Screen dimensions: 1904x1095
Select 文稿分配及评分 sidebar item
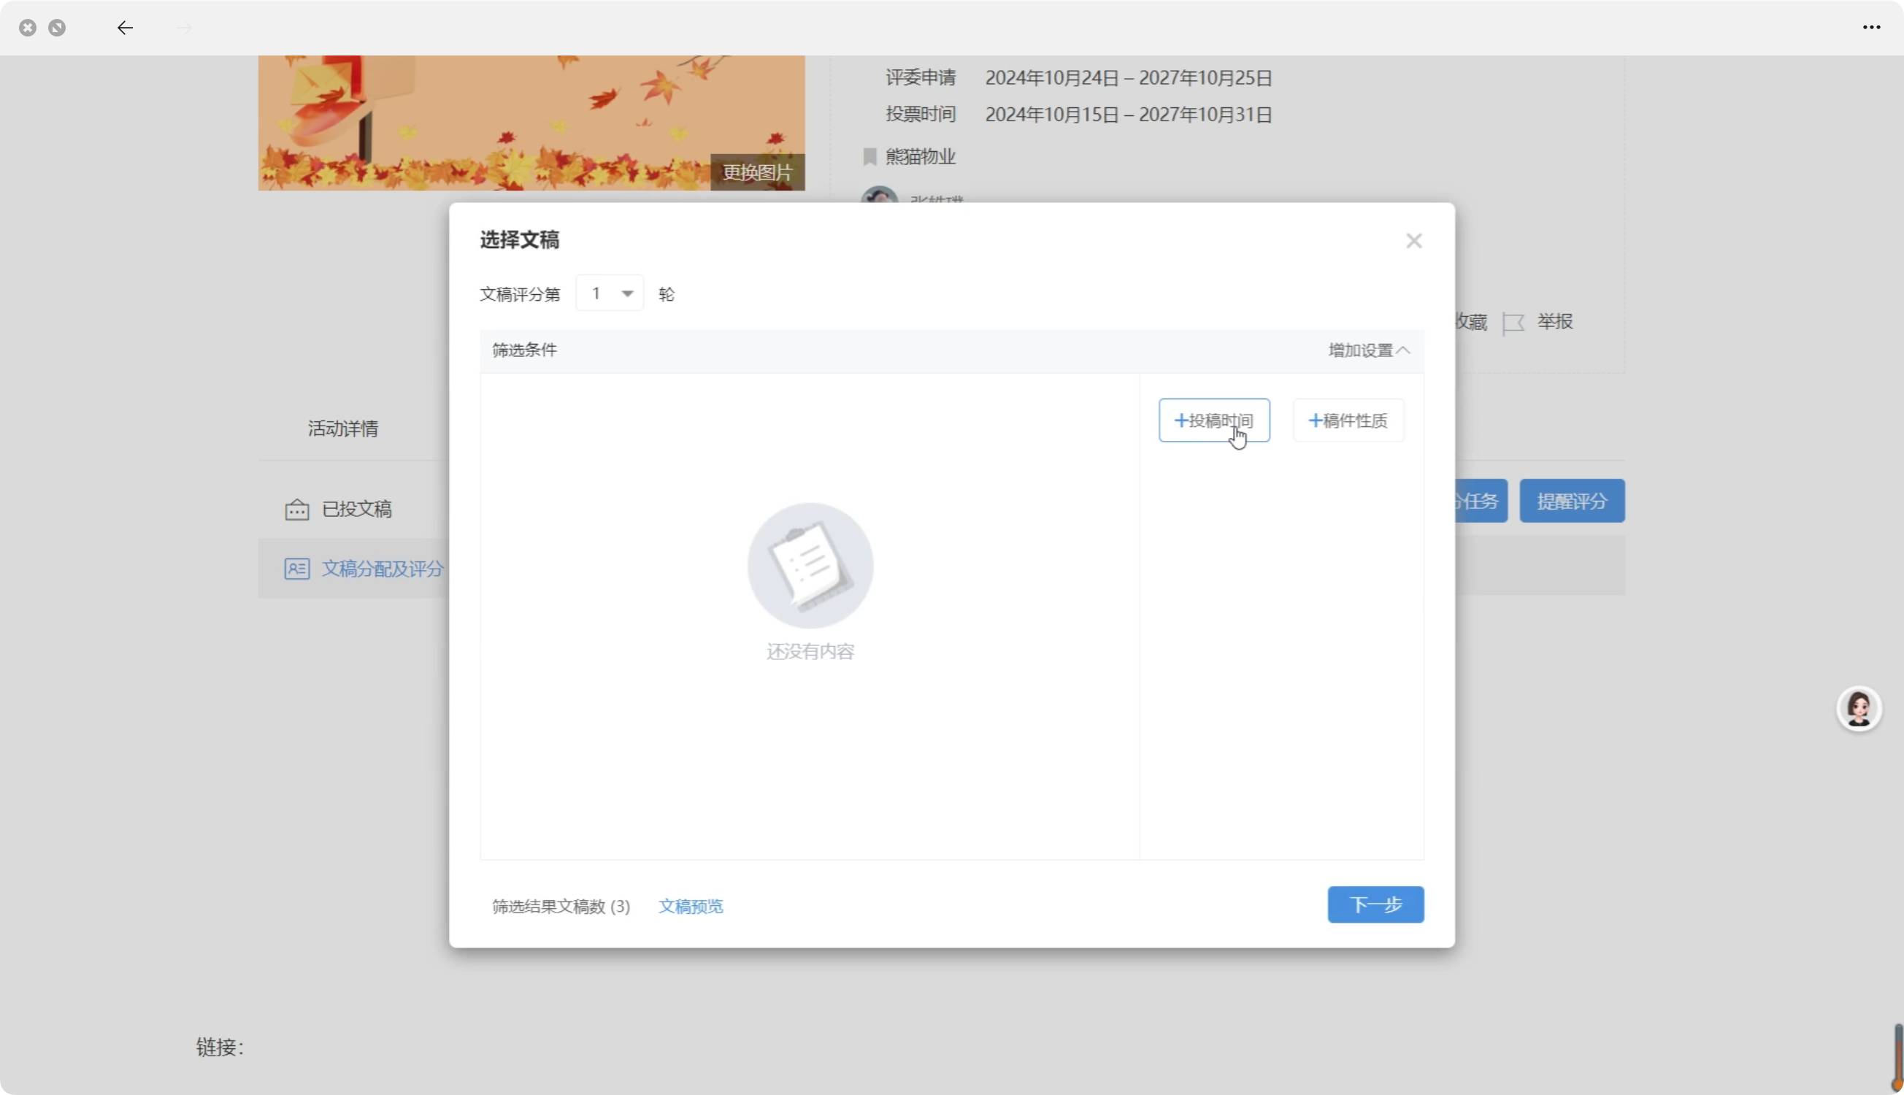[x=382, y=569]
